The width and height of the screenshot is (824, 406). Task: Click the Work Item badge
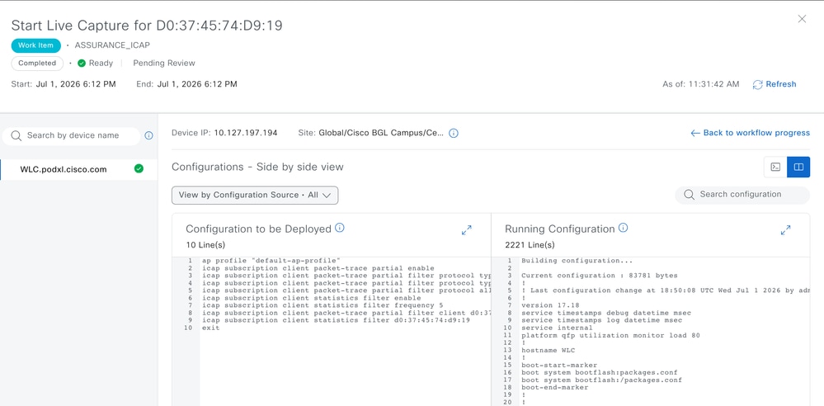point(35,45)
